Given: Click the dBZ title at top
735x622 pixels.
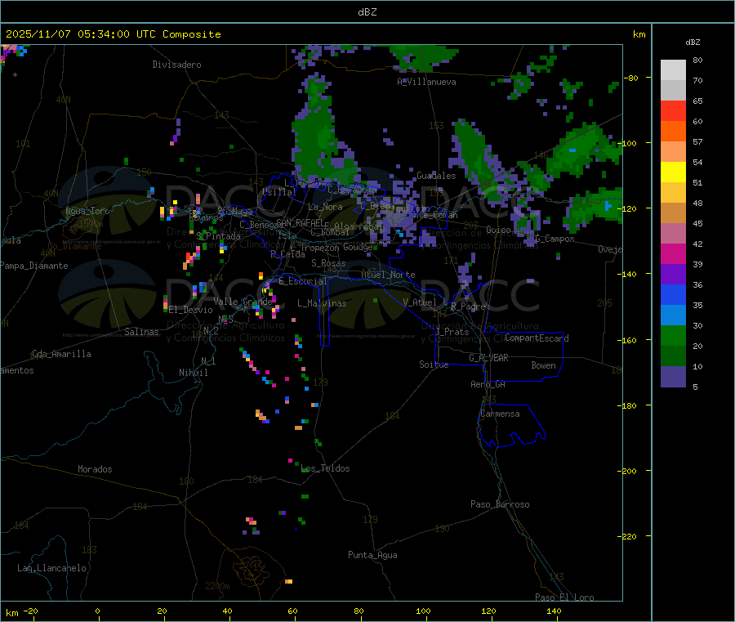Looking at the screenshot, I should 367,12.
